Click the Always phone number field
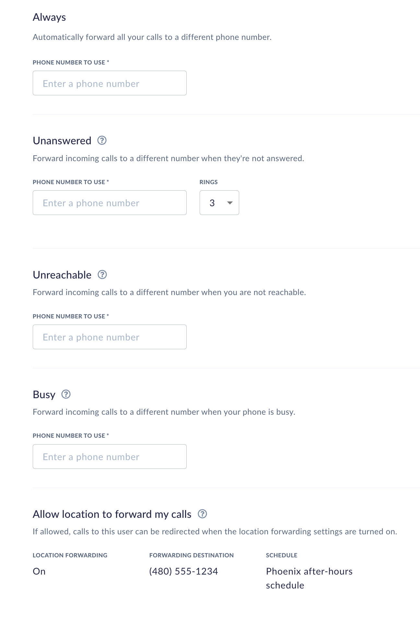The image size is (420, 618). [x=110, y=83]
